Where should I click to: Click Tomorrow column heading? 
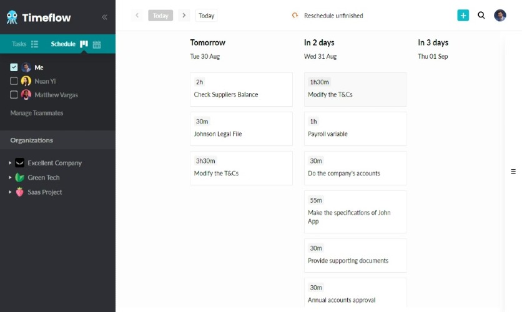click(x=208, y=42)
